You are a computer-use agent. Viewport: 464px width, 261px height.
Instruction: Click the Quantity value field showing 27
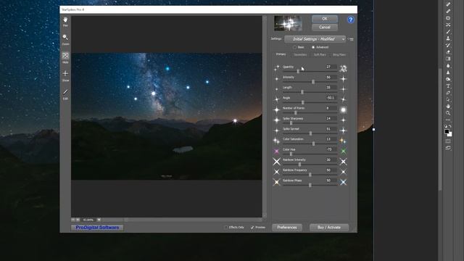[331, 67]
